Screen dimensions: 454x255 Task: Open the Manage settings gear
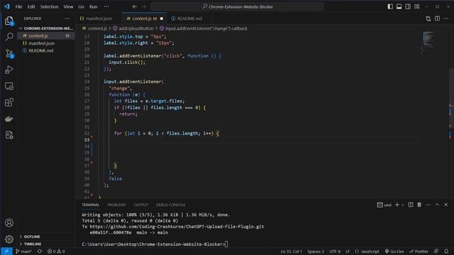pyautogui.click(x=9, y=239)
